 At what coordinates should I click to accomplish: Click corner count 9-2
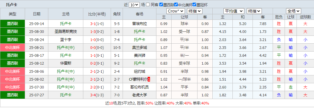coord(117,63)
